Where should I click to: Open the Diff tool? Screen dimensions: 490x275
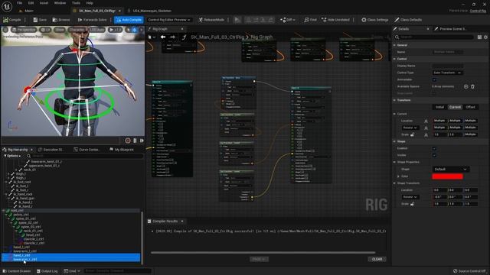click(x=288, y=20)
